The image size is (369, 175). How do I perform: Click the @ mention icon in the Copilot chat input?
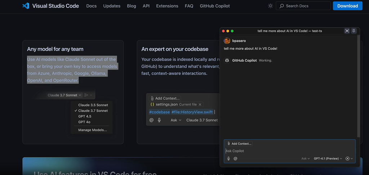pyautogui.click(x=235, y=158)
